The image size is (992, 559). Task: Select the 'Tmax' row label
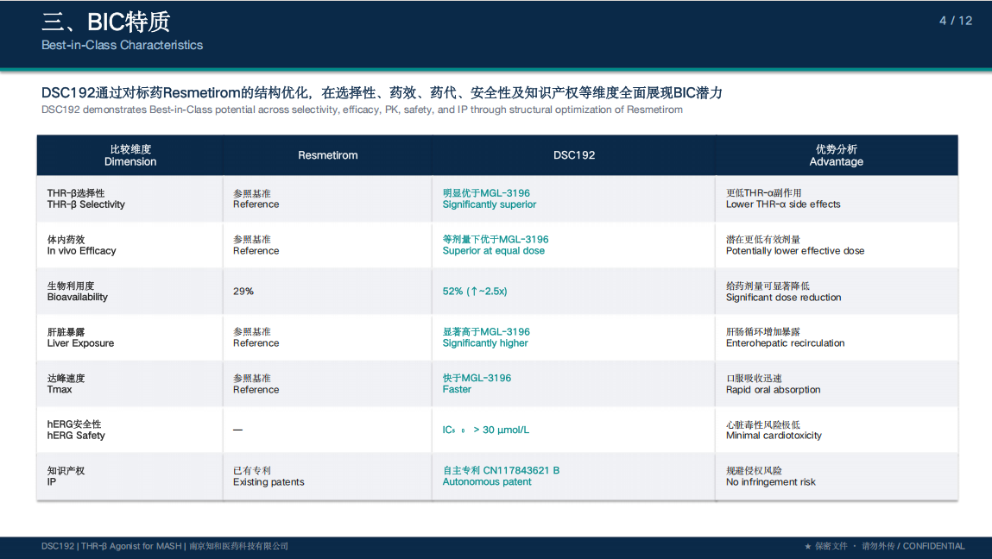pos(66,383)
